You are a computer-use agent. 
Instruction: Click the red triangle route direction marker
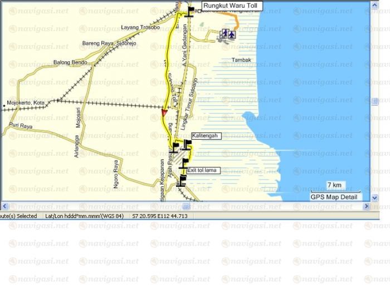click(164, 113)
